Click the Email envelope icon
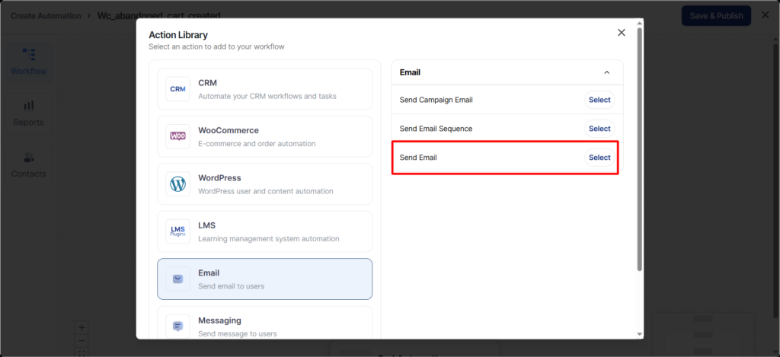This screenshot has height=357, width=780. pyautogui.click(x=177, y=279)
